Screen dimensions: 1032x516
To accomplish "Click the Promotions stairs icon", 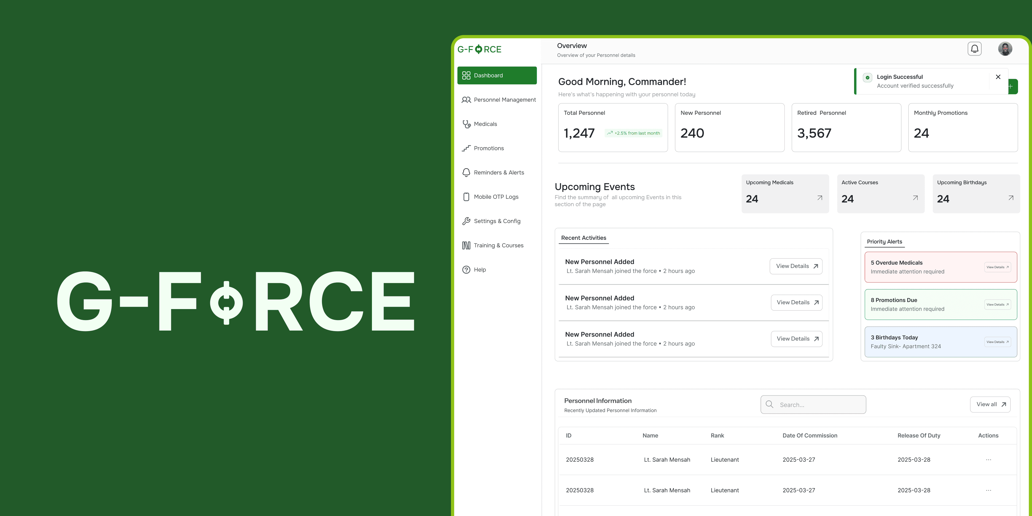I will (466, 148).
